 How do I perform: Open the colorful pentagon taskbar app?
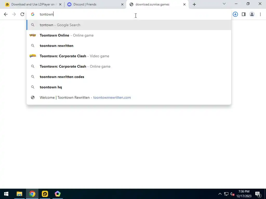[x=57, y=194]
